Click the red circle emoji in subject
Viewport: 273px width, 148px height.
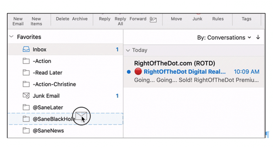tap(138, 72)
